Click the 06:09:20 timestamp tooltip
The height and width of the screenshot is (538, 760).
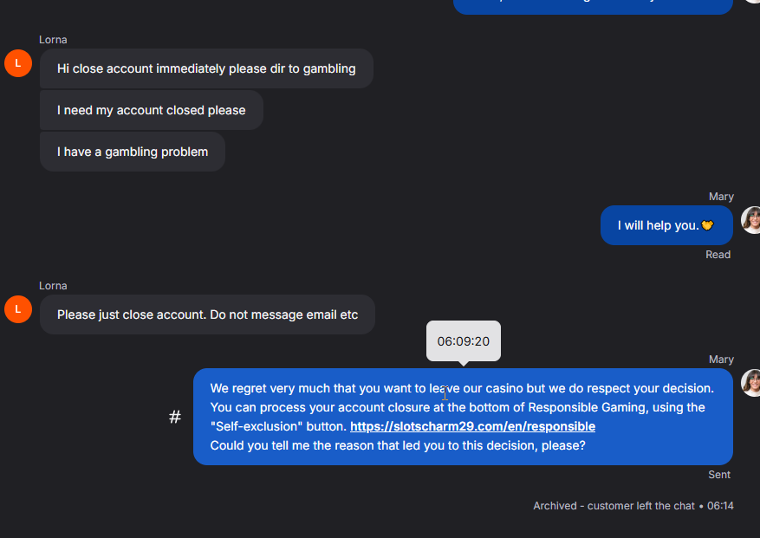pyautogui.click(x=464, y=341)
